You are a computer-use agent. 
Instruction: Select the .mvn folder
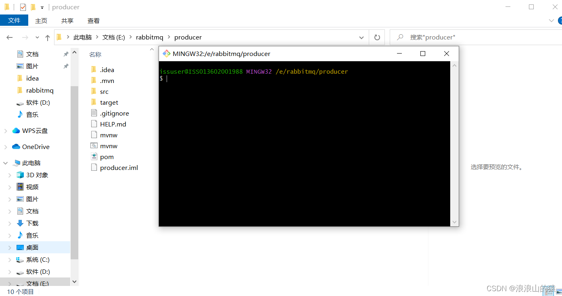(x=107, y=81)
